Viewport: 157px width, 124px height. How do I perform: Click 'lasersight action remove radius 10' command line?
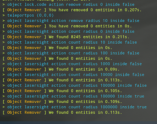pos(71,21)
